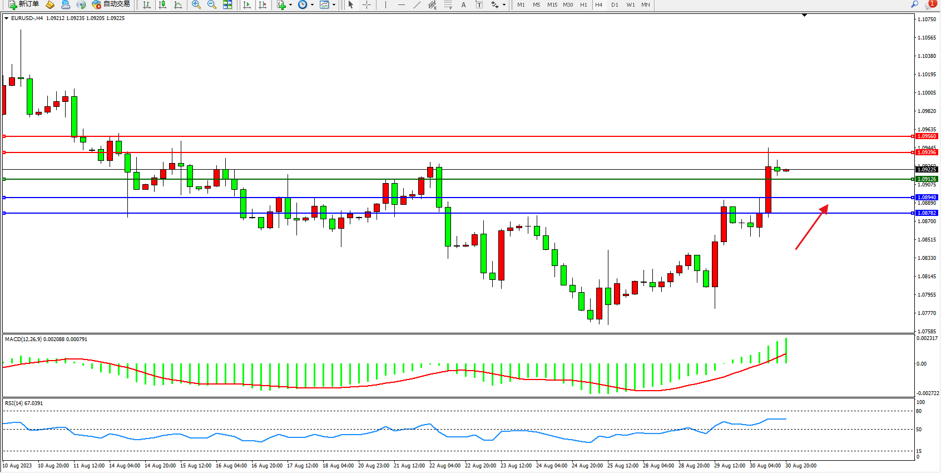Switch to the D1 timeframe
Screen dimensions: 941x473
(615, 5)
